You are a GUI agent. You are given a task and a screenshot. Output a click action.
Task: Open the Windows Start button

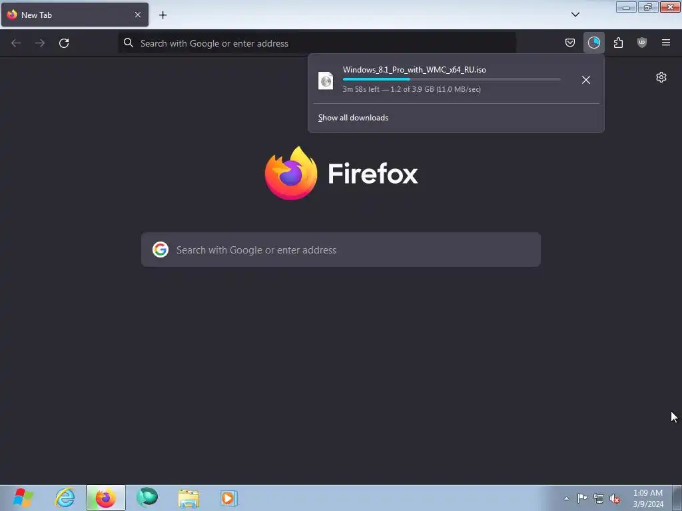(x=23, y=498)
